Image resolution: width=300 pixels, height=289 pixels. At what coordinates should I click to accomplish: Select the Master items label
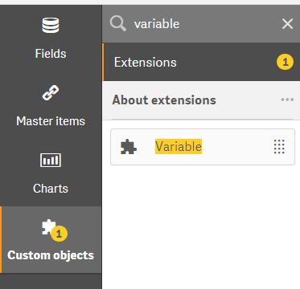51,121
